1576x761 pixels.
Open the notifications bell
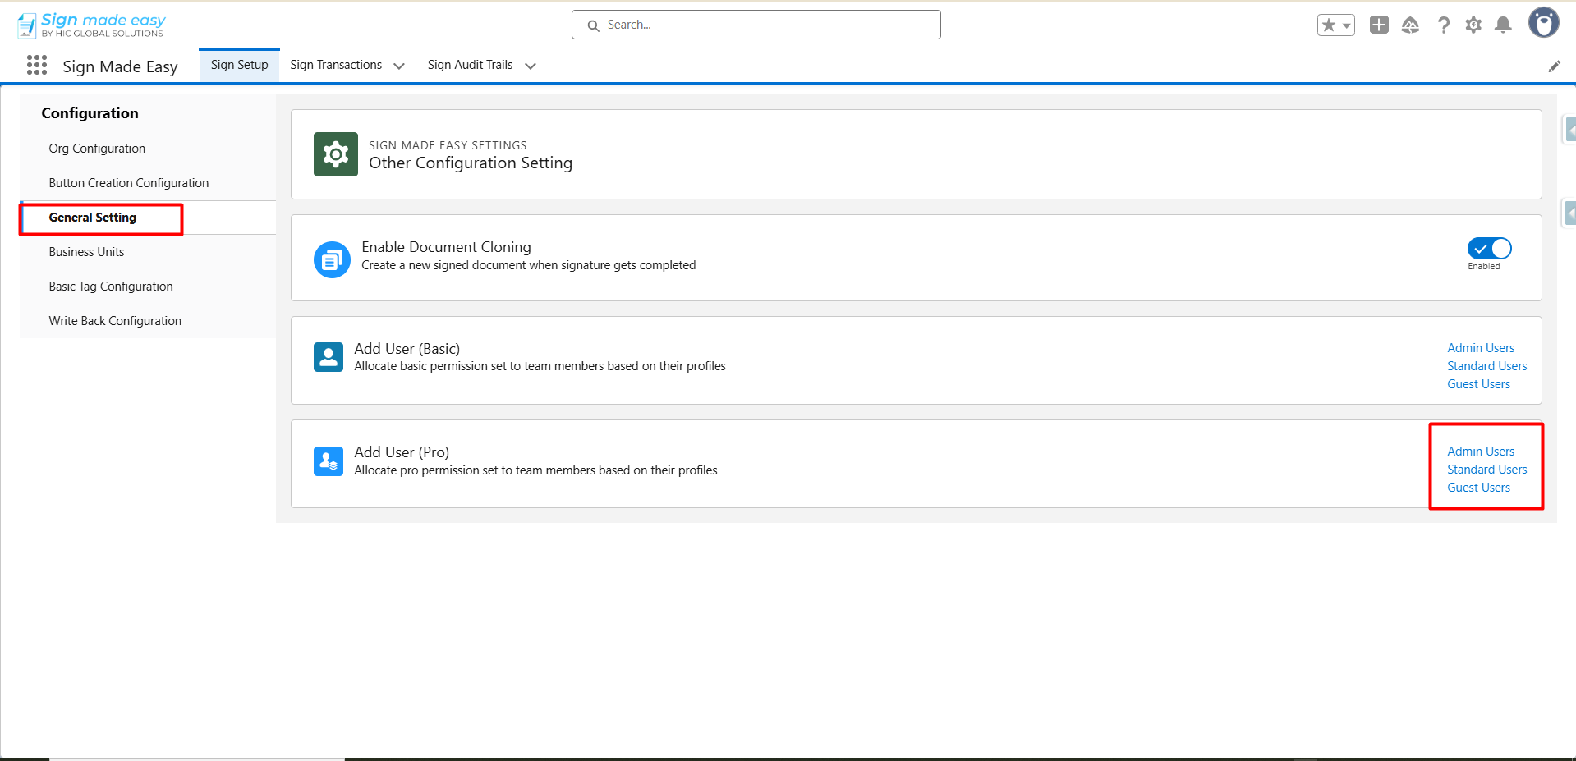point(1503,25)
